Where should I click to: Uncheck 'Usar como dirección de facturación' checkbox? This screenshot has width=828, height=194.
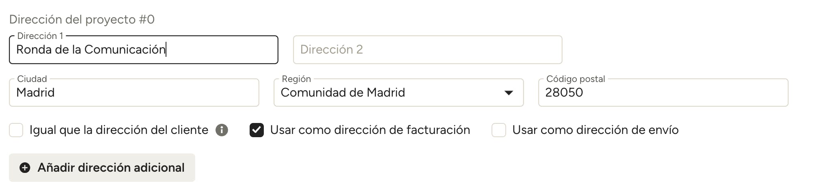click(257, 130)
